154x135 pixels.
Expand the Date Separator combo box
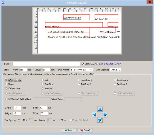click(x=116, y=70)
